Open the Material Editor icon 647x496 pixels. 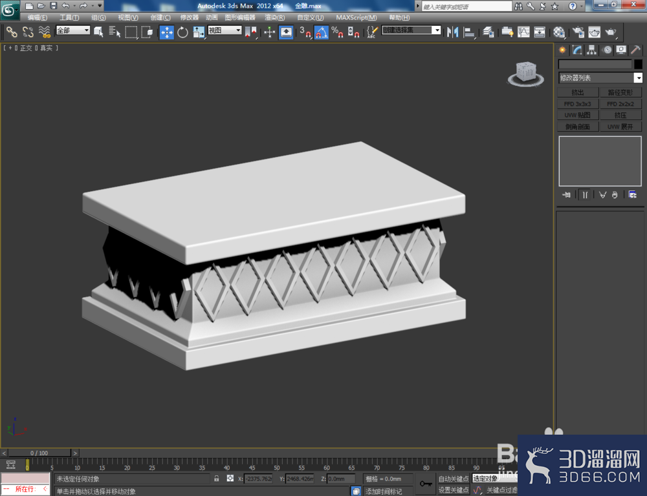(x=559, y=32)
